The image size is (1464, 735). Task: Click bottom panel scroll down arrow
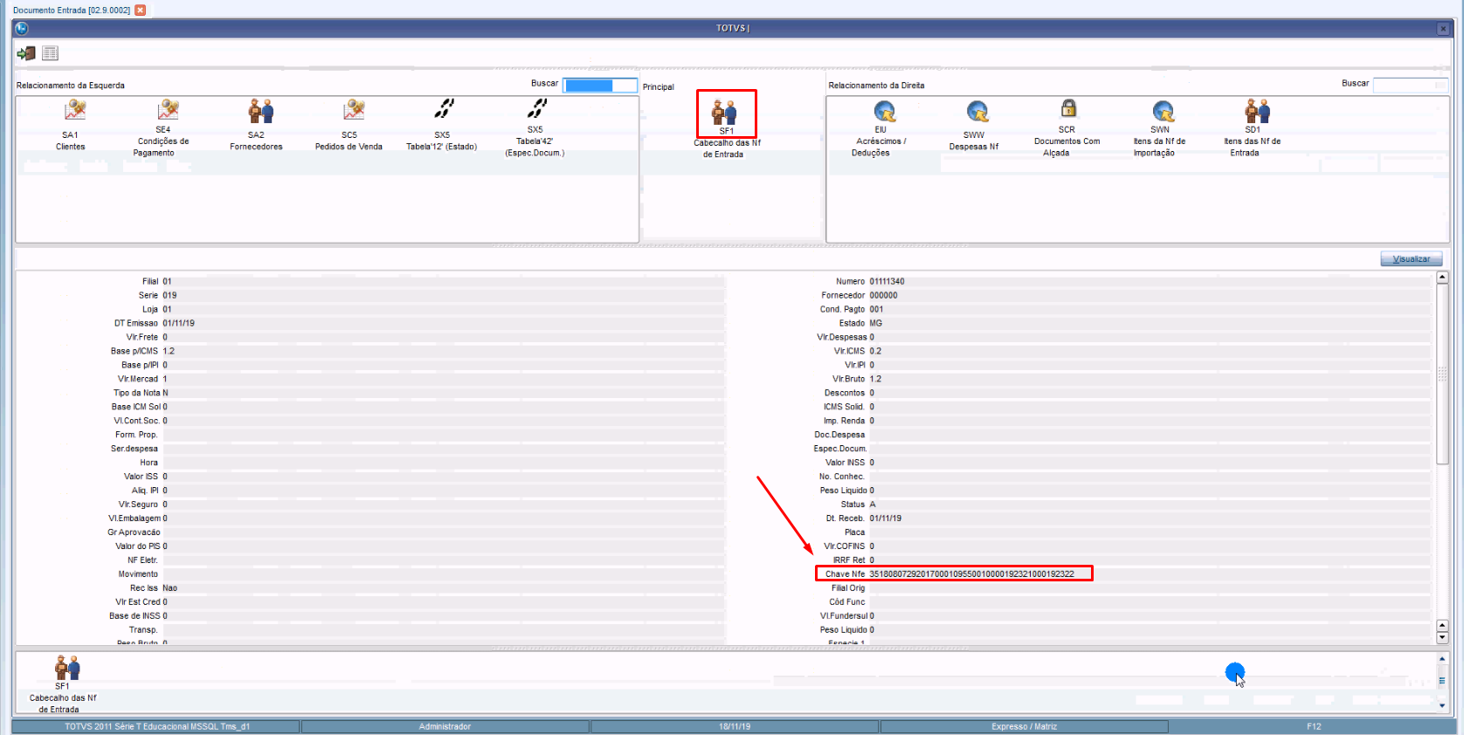click(x=1442, y=705)
